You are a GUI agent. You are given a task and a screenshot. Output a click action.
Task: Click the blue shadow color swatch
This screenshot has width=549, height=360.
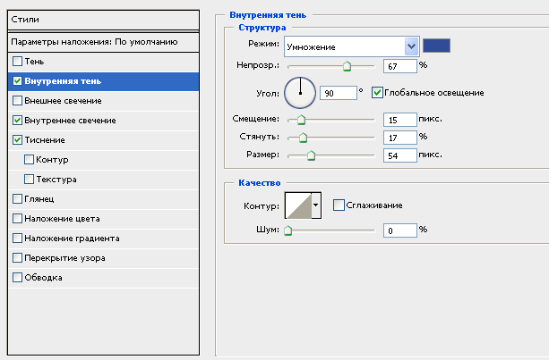438,45
